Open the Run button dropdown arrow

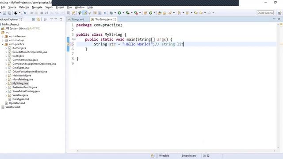tap(123, 13)
